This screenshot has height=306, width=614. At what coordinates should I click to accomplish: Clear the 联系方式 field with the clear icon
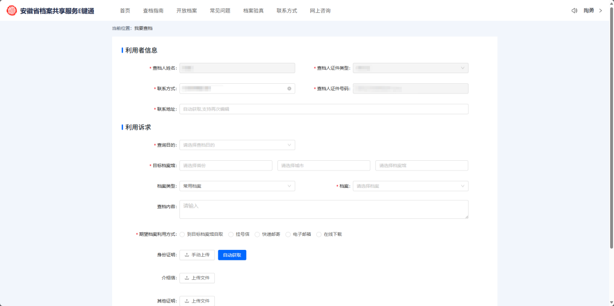(x=290, y=89)
